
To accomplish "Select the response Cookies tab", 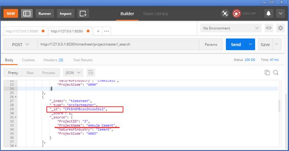I will coord(28,60).
